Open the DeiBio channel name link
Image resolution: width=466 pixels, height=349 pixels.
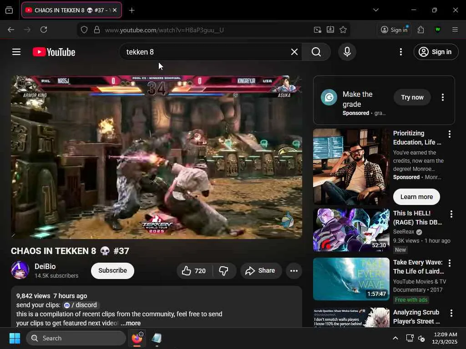coord(45,266)
